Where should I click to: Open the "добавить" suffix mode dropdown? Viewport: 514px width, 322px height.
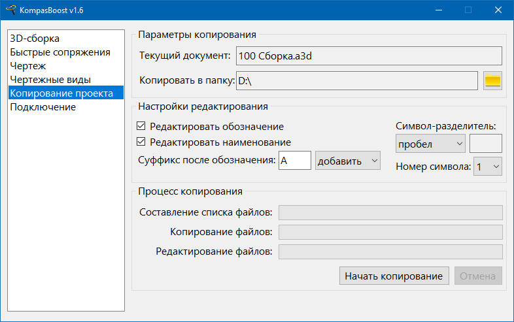tap(347, 160)
